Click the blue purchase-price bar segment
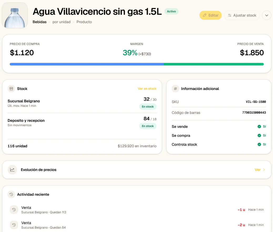This screenshot has width=273, height=232. point(87,64)
